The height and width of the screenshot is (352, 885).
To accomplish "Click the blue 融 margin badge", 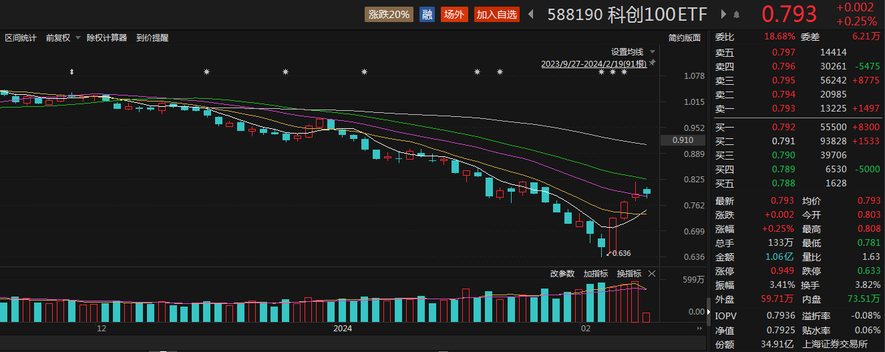I will tap(426, 14).
